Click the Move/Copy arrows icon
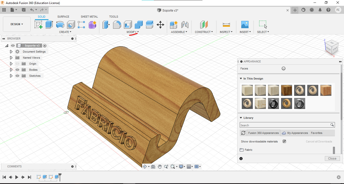Screen dimensions: 344x184 pyautogui.click(x=160, y=25)
